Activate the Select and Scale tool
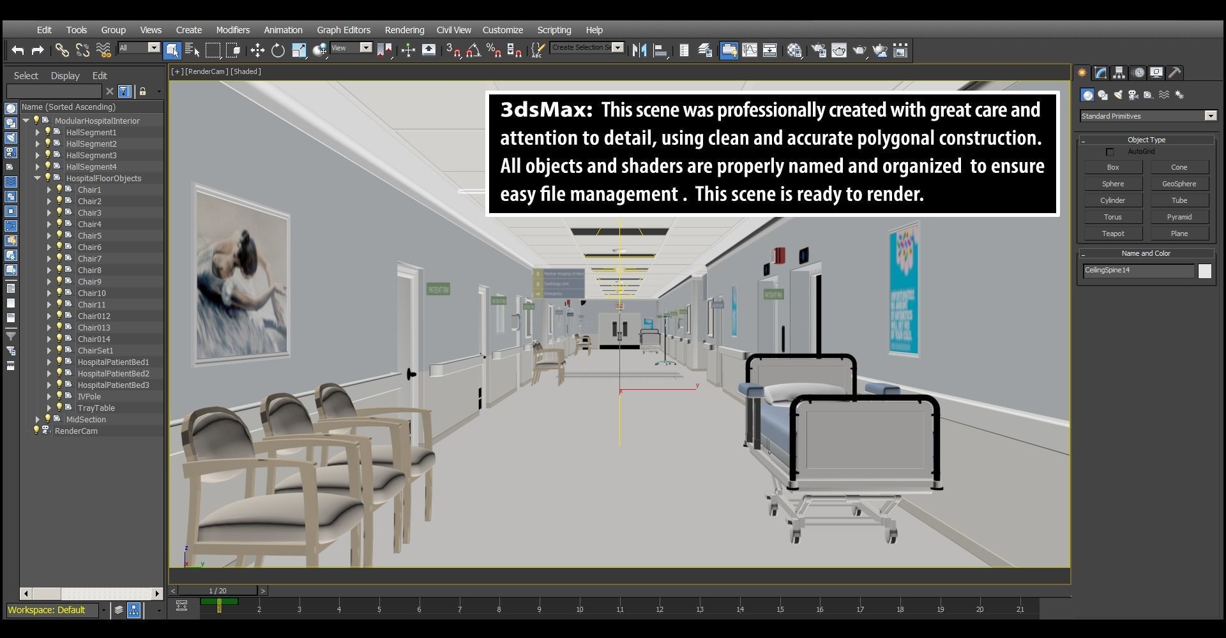The image size is (1226, 638). pos(299,50)
